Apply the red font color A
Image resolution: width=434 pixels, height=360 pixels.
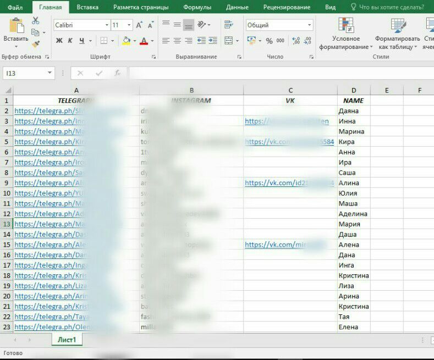pyautogui.click(x=144, y=41)
